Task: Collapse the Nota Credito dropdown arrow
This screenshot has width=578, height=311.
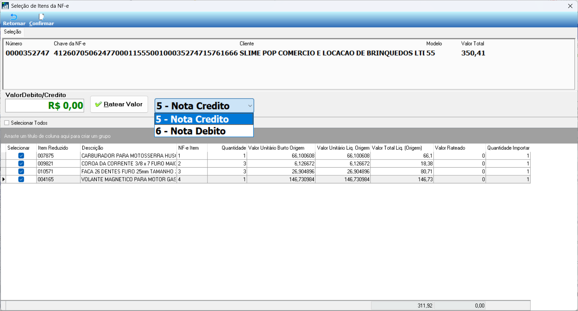Action: [250, 106]
